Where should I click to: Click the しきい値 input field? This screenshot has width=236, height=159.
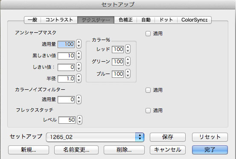click(x=66, y=67)
